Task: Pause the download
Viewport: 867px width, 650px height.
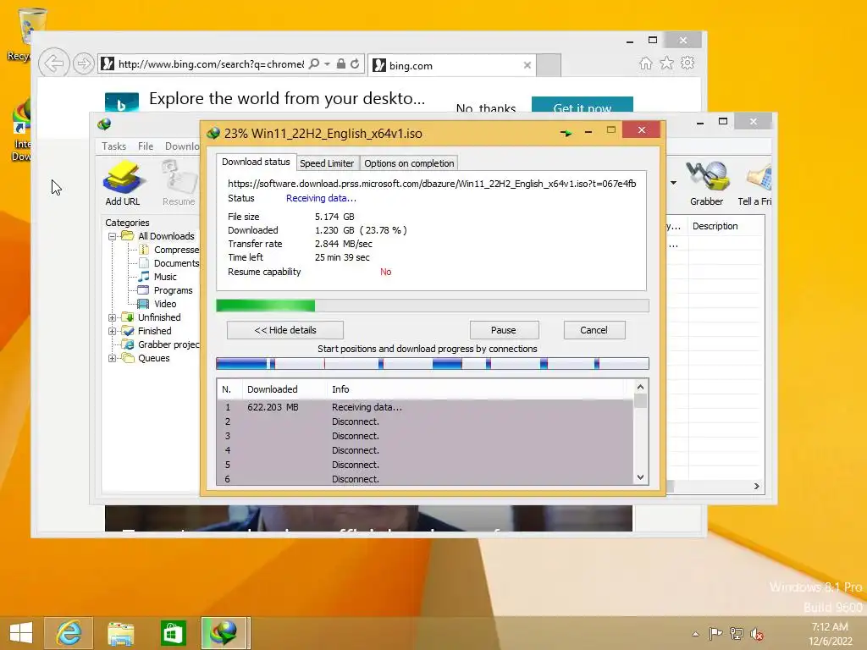Action: click(x=504, y=330)
